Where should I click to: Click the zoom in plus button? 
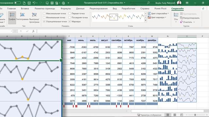[207, 115]
